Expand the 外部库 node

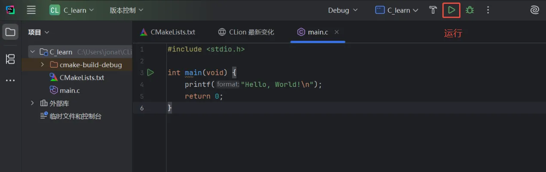point(33,103)
